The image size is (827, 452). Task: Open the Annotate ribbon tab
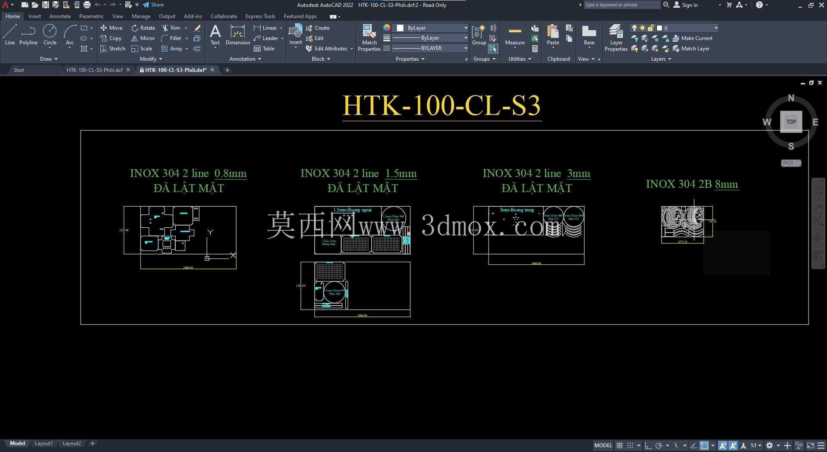60,16
